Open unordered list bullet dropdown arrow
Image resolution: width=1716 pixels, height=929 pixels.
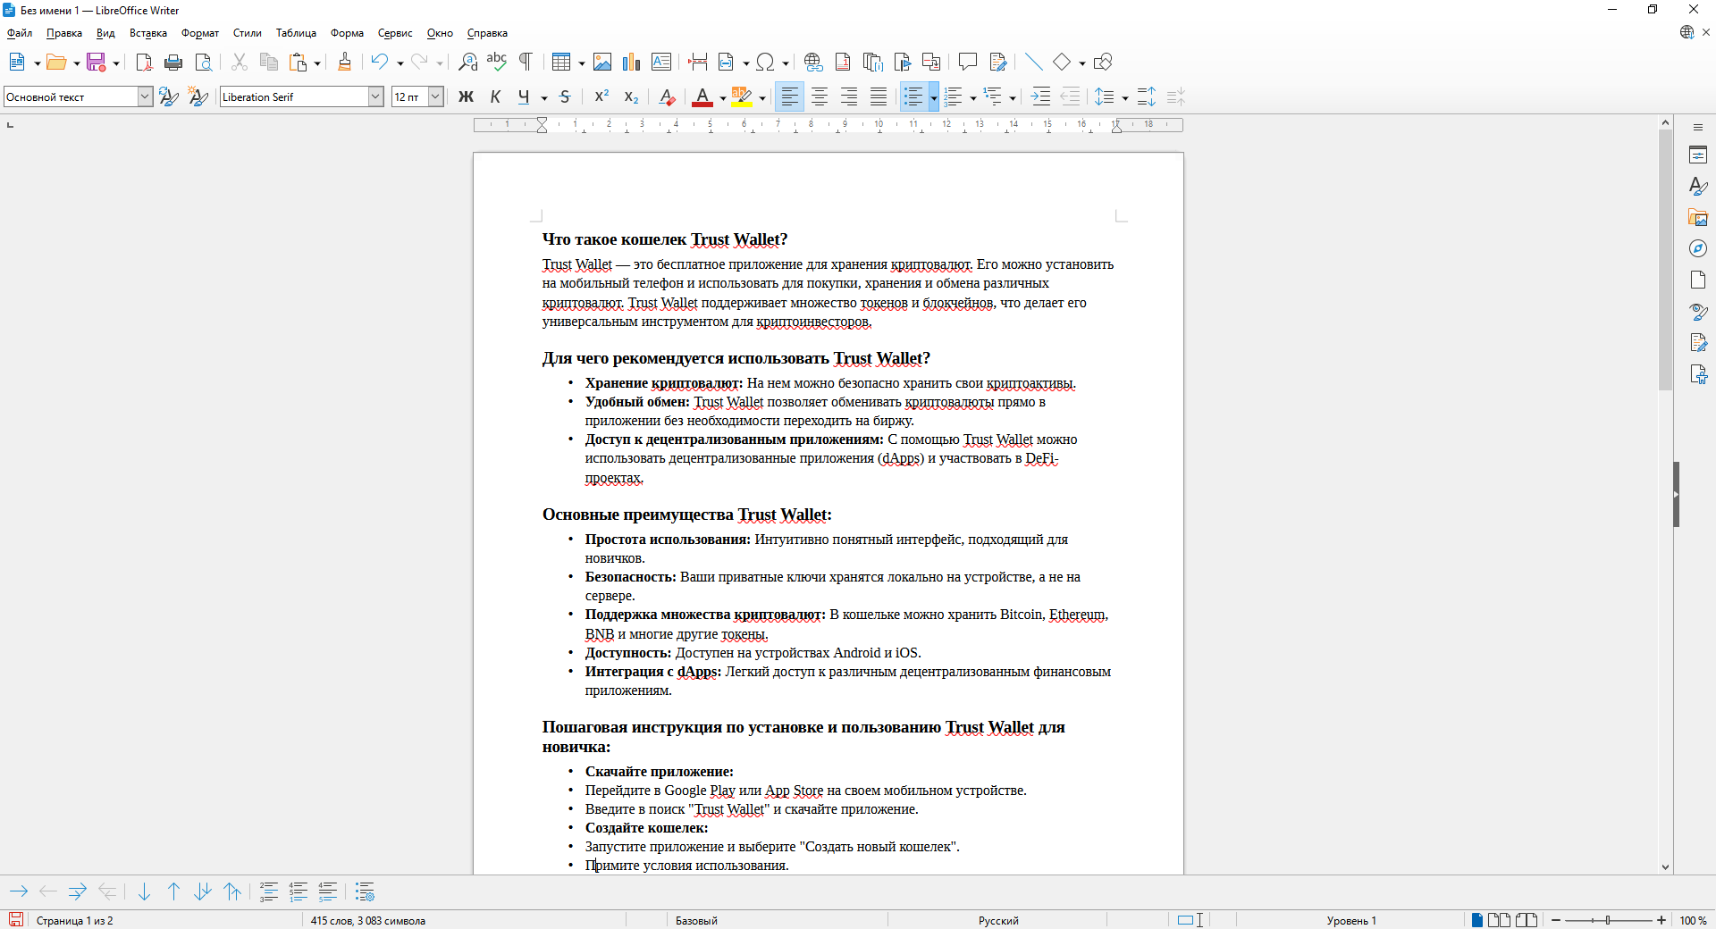(933, 97)
